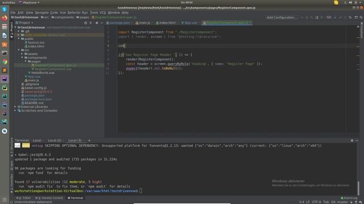Open the Tools menu
Viewport: 364px width, 204px height.
pyautogui.click(x=94, y=12)
